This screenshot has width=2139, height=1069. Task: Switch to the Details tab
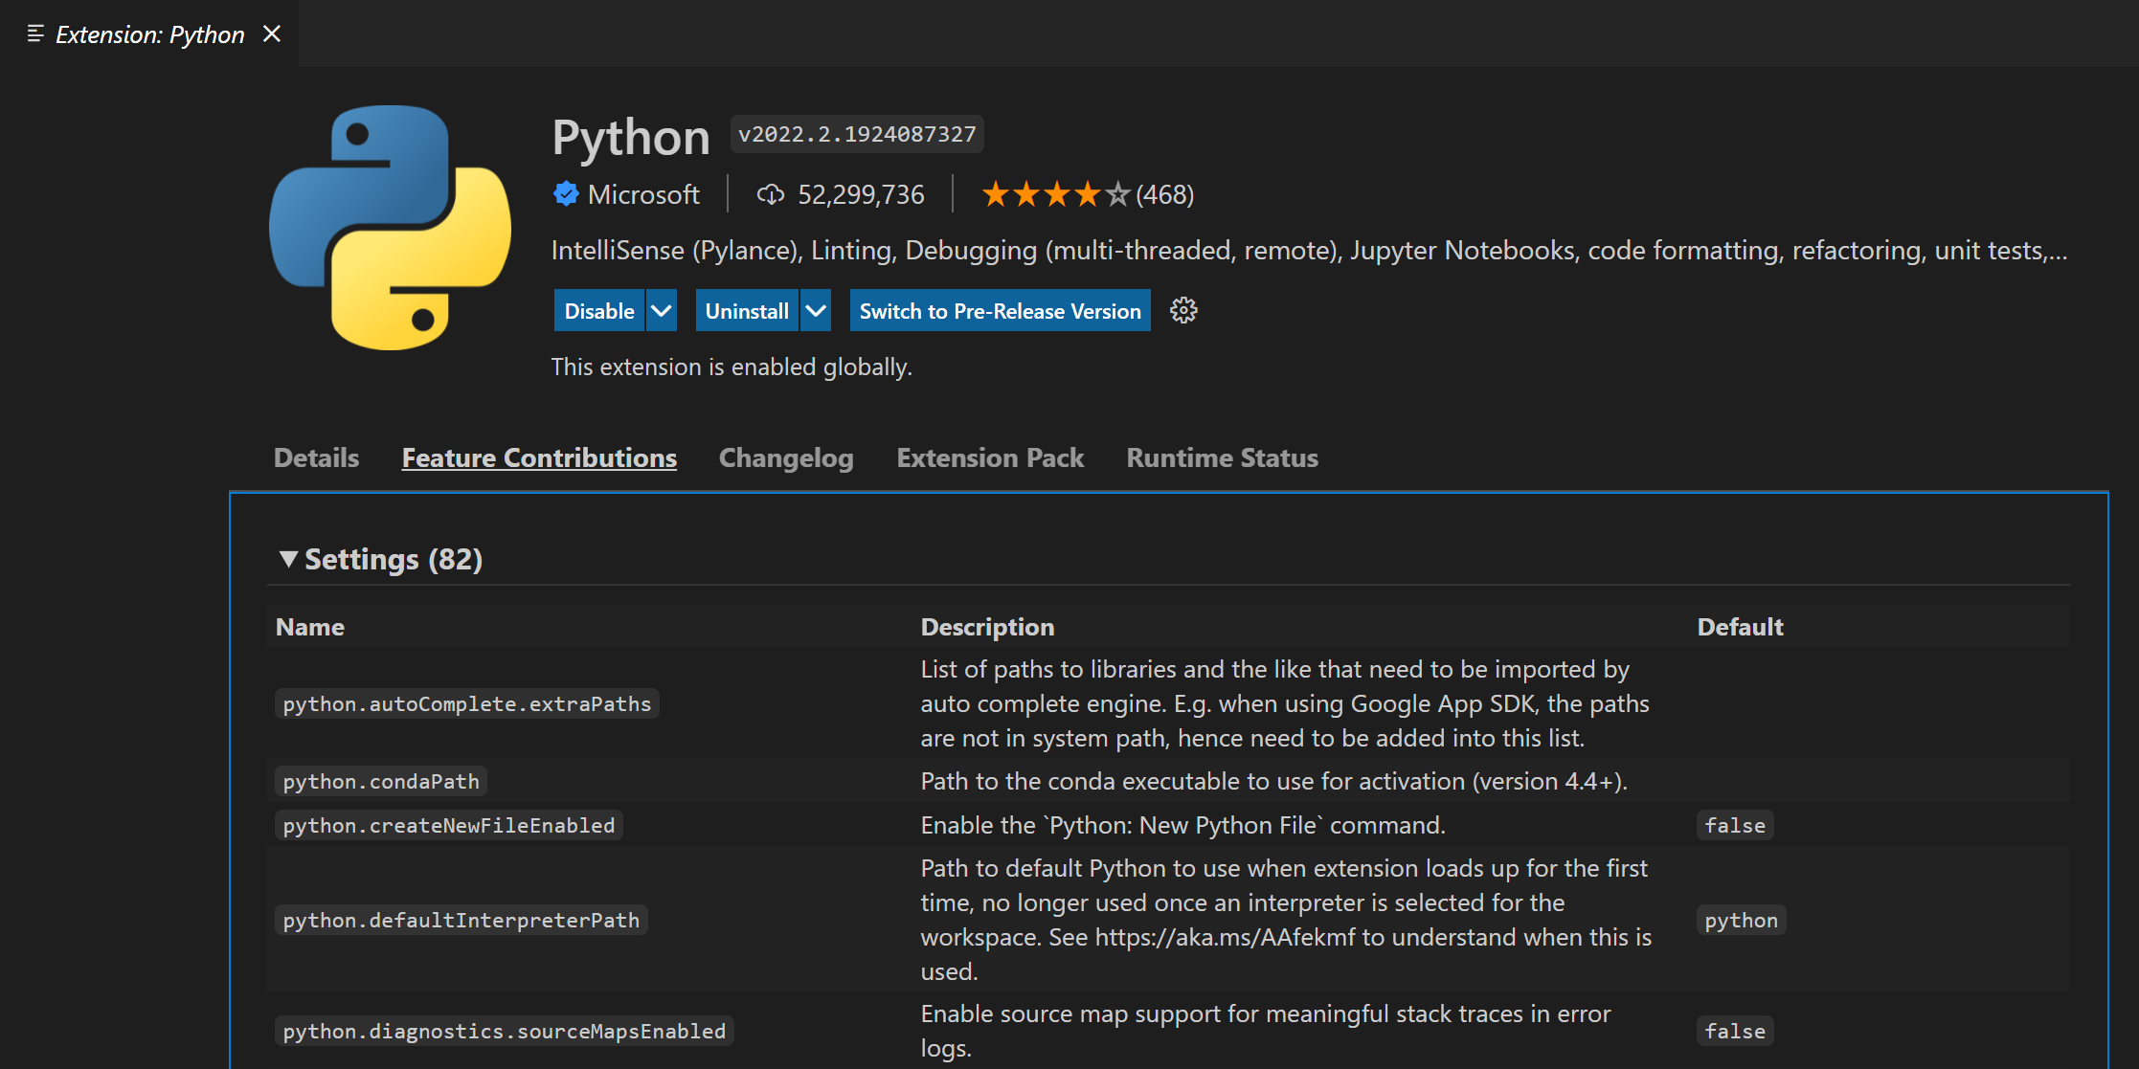pos(312,457)
